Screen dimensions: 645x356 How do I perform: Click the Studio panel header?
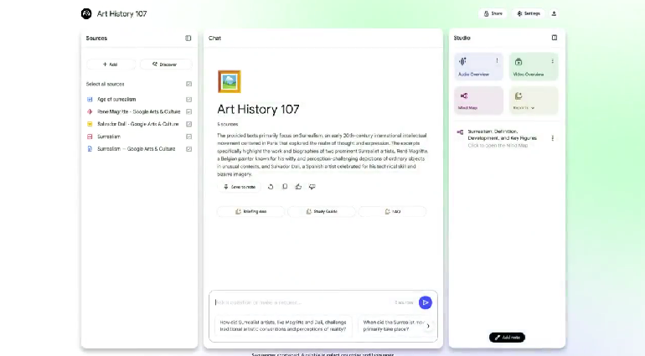462,38
